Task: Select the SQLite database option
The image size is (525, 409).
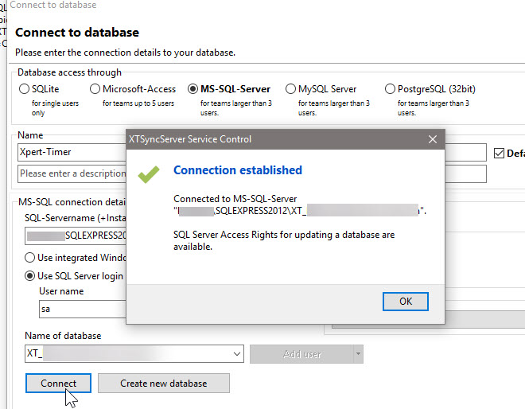Action: pyautogui.click(x=25, y=89)
